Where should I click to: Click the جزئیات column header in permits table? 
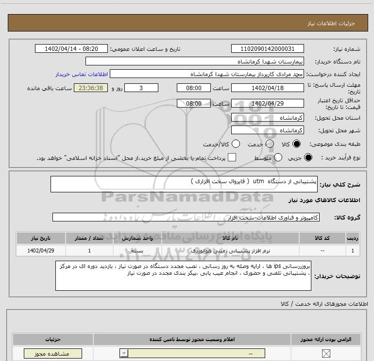[53, 339]
